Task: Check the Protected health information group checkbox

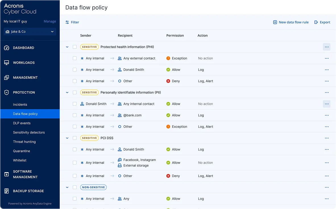Action: tap(74, 47)
